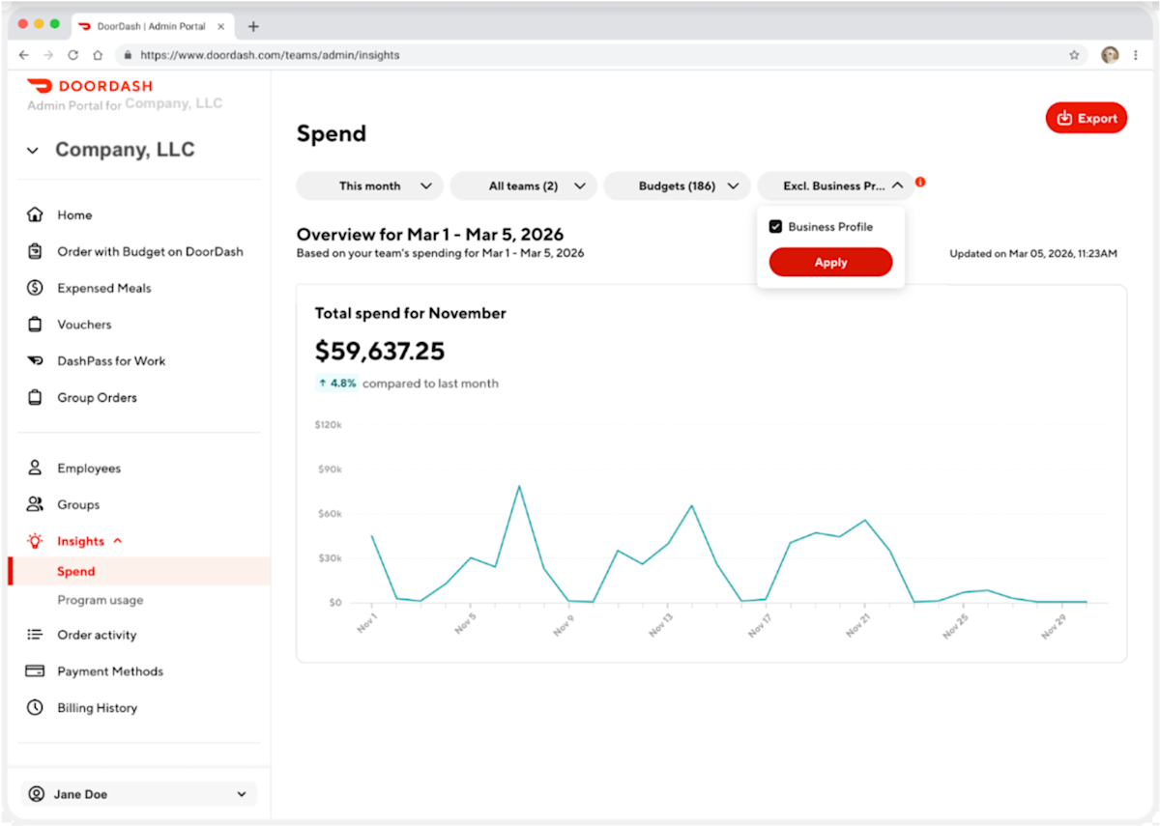Viewport: 1160px width, 826px height.
Task: Select Program usage submenu item
Action: pos(100,600)
